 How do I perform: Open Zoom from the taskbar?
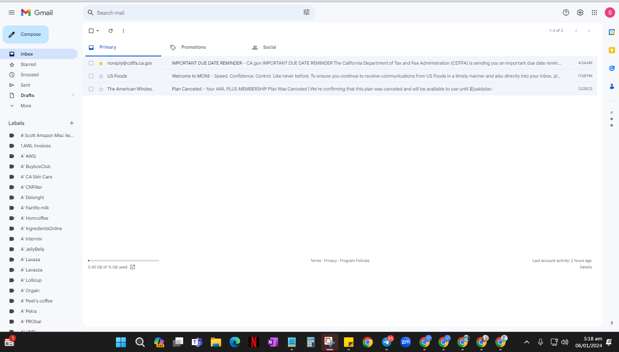tap(406, 342)
